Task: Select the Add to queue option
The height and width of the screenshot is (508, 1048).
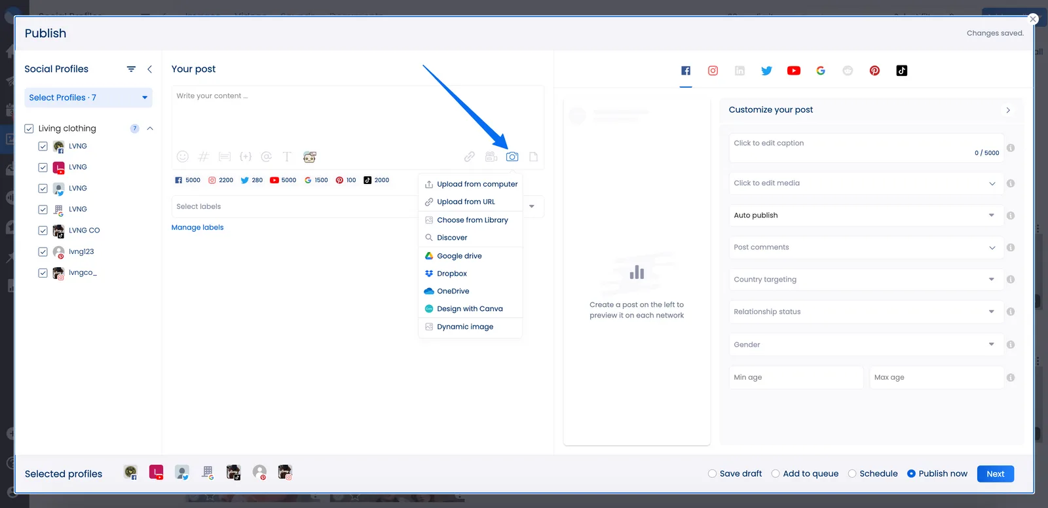Action: click(776, 473)
